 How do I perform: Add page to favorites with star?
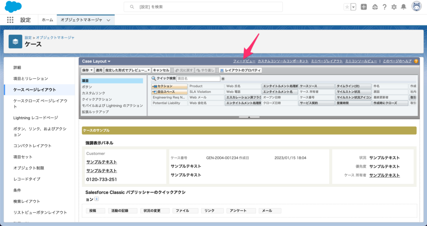[347, 7]
